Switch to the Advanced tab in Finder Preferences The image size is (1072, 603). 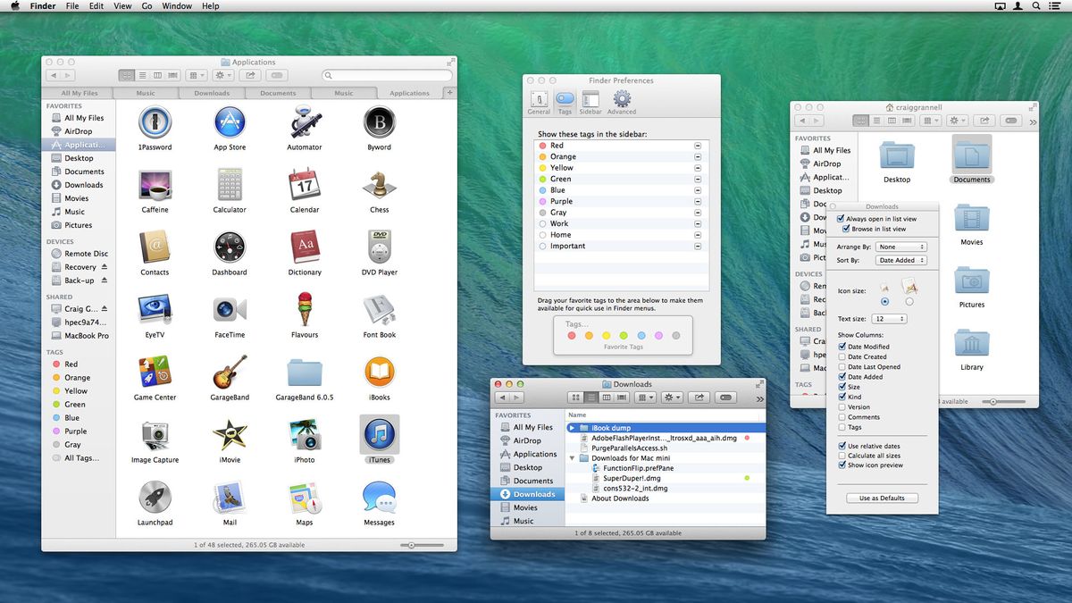[621, 101]
